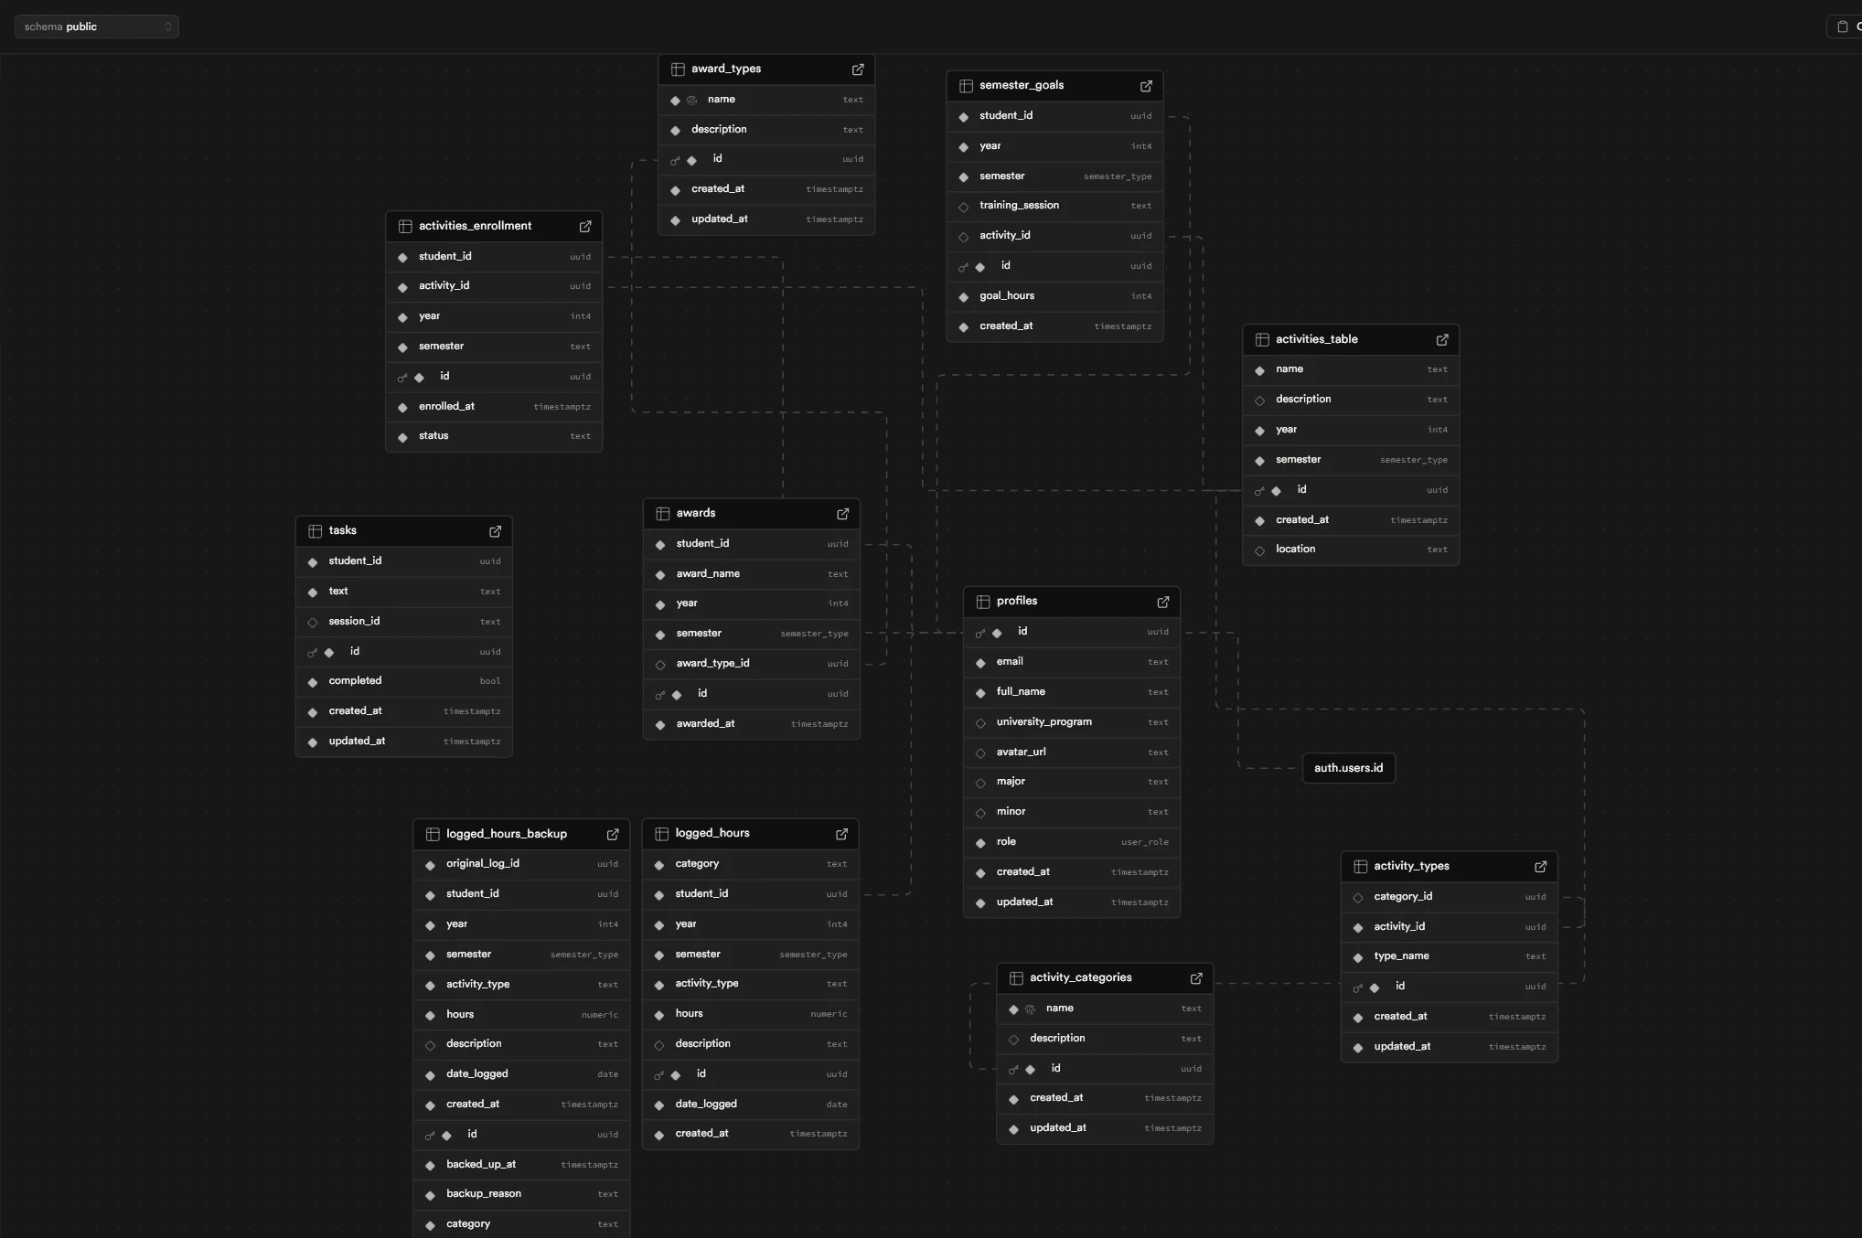Click activities_enrollment open-table icon
Viewport: 1862px width, 1238px height.
pos(585,227)
